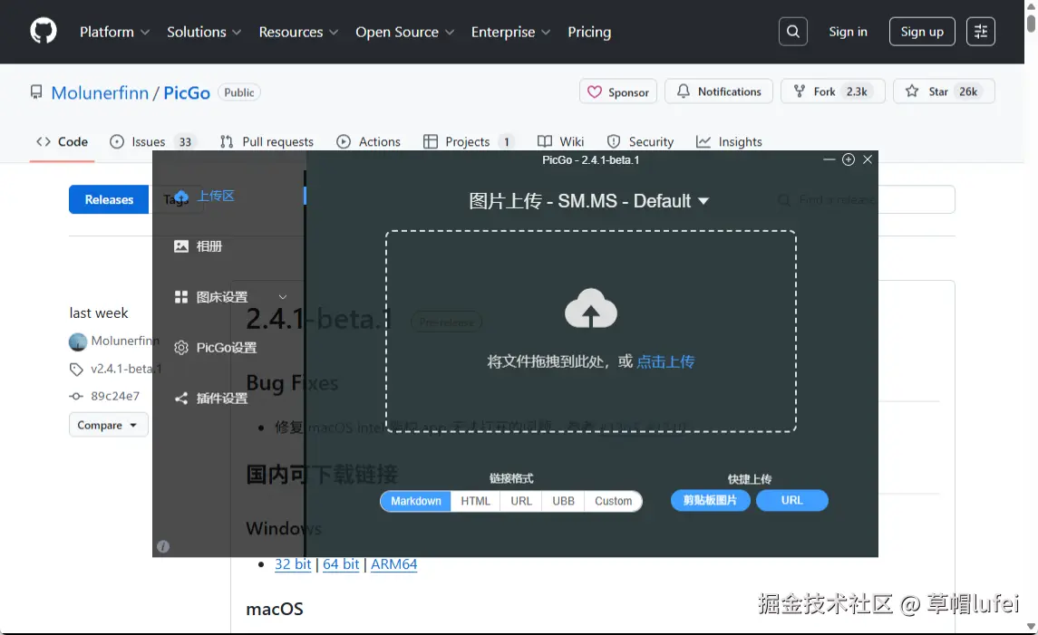Open the Issues tab

(153, 141)
